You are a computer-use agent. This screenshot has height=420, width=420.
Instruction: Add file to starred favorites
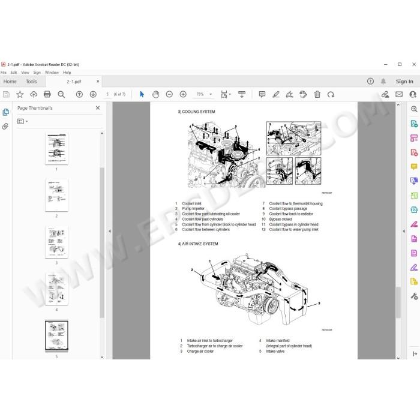point(20,94)
